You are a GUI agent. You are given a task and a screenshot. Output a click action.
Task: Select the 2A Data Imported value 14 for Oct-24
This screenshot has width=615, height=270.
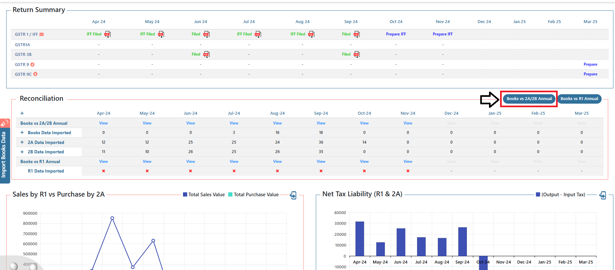364,142
